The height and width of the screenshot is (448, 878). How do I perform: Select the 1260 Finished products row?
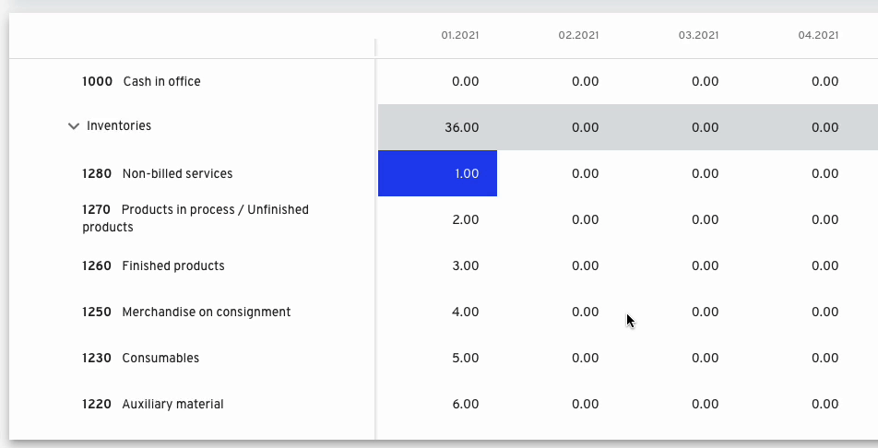point(153,265)
